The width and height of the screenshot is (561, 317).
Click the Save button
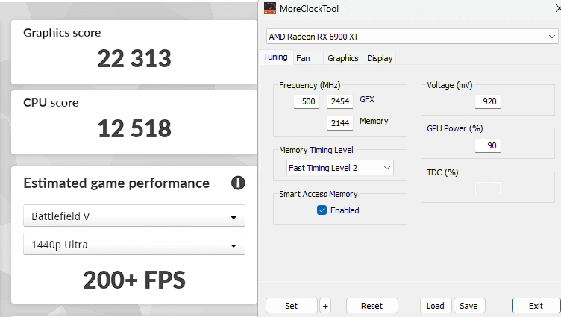[468, 306]
